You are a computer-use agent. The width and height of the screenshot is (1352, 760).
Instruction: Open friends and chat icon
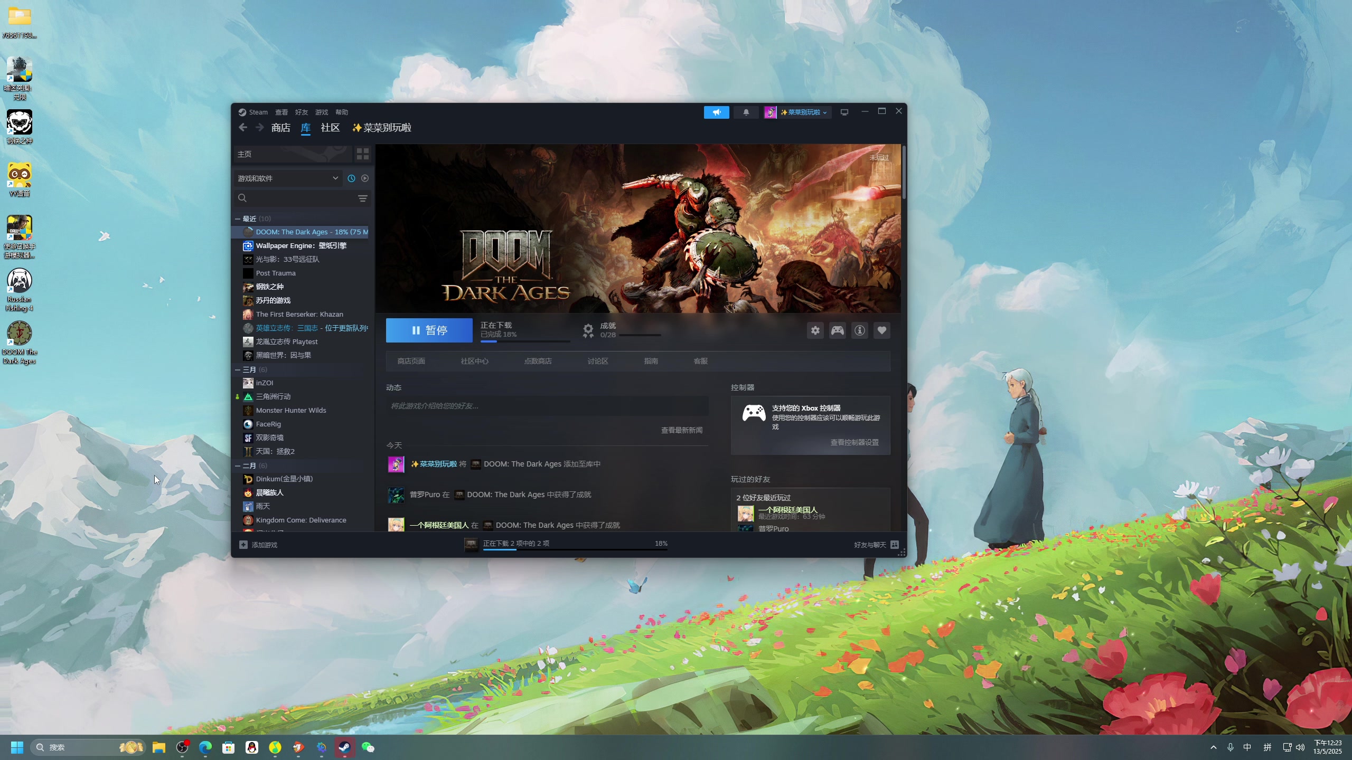coord(895,545)
